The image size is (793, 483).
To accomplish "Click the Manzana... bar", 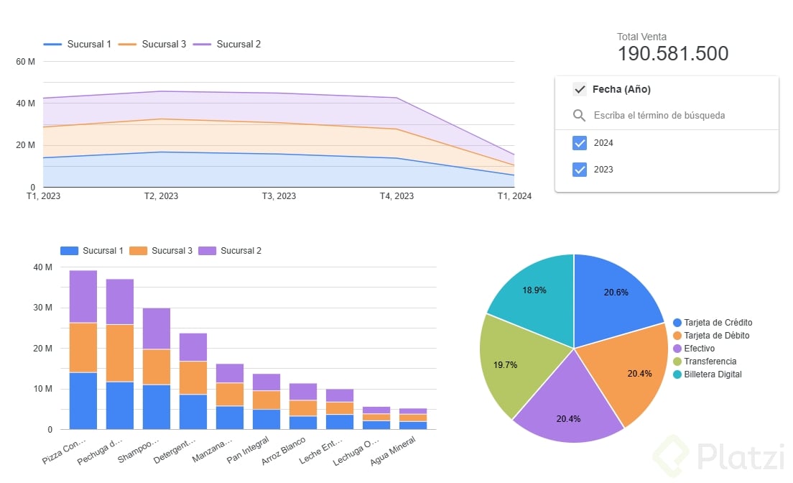I will pyautogui.click(x=230, y=397).
